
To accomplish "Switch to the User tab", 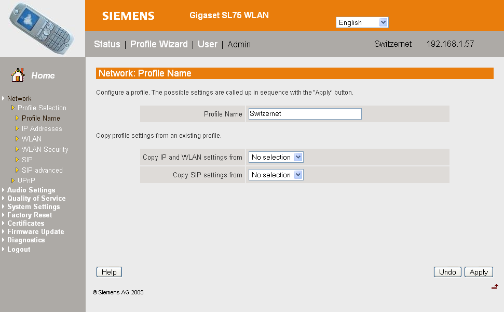I will 207,44.
